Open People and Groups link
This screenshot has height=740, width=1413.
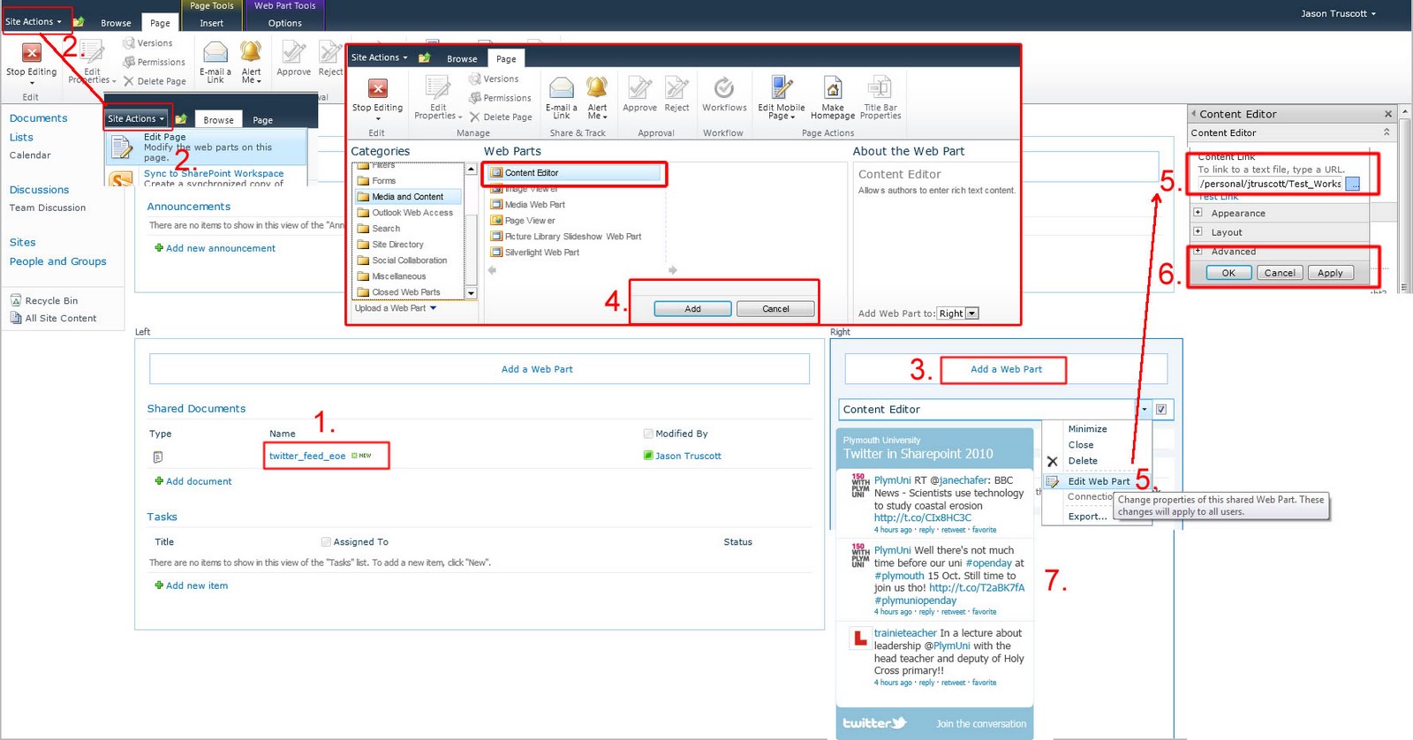coord(57,261)
